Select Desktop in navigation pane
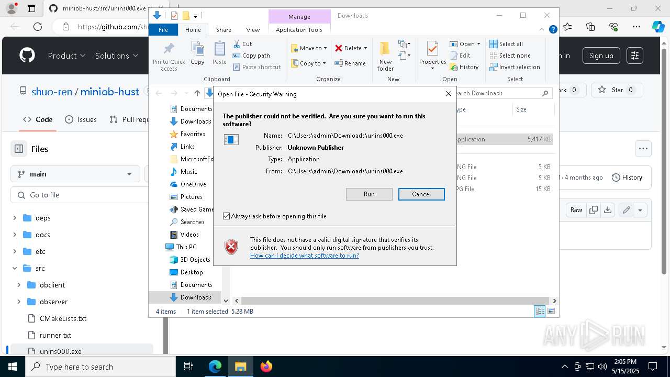The image size is (670, 377). 186,272
